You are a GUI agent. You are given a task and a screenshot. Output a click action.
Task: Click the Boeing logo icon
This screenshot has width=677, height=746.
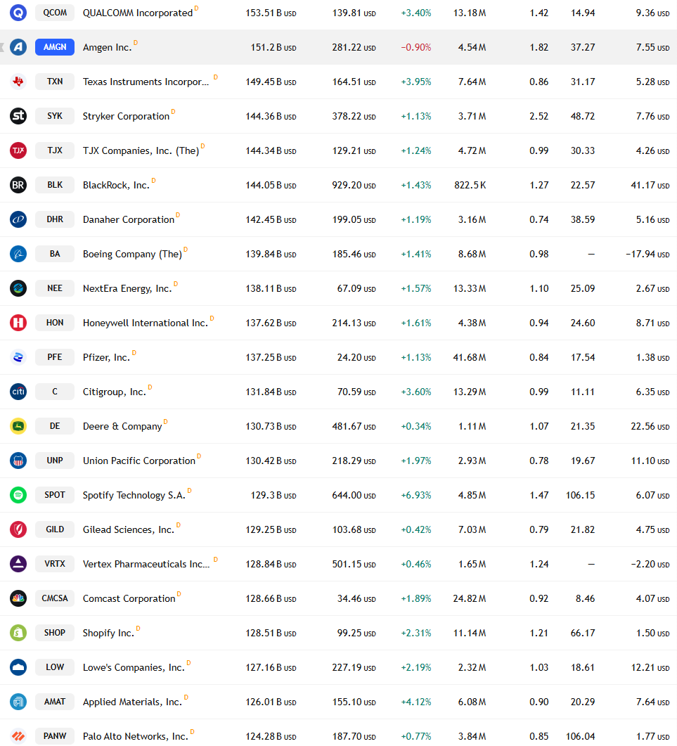[18, 254]
